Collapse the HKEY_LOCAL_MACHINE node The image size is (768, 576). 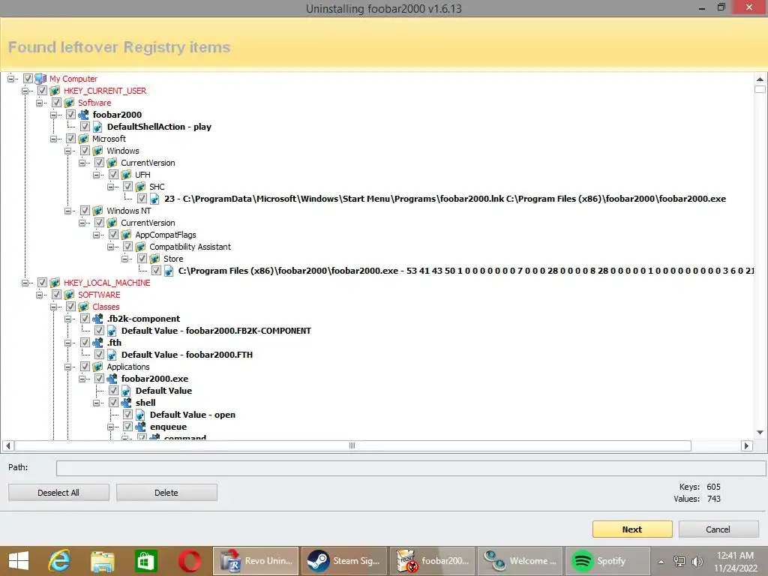click(25, 283)
